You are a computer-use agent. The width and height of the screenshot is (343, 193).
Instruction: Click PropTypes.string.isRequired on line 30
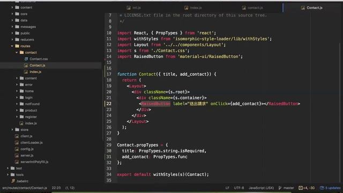click(171, 151)
